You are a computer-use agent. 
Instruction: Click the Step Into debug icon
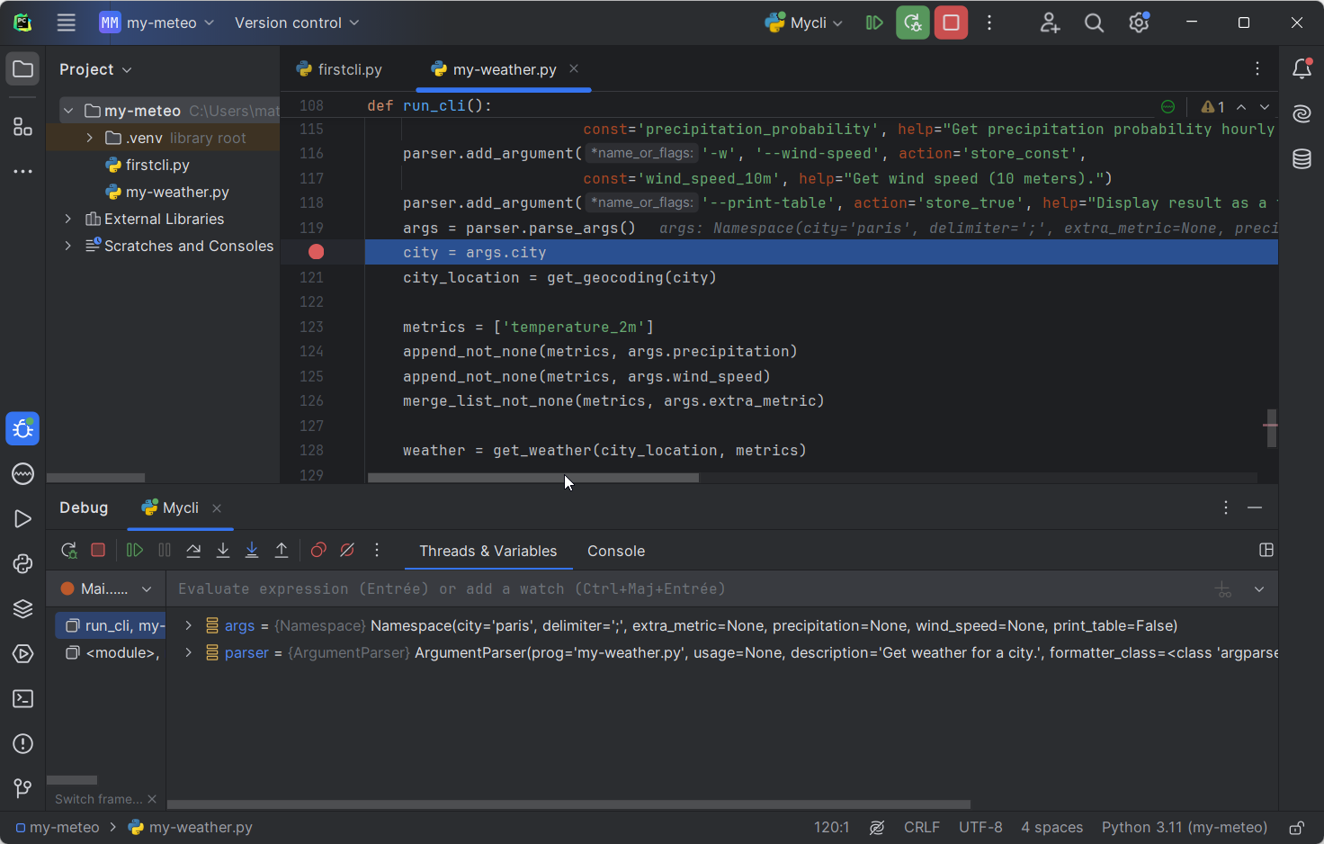coord(223,551)
